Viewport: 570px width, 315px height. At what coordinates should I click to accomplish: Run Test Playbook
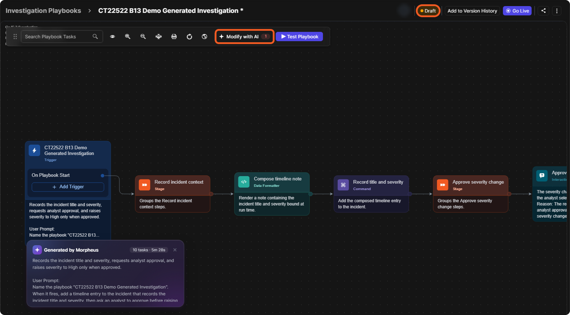pos(299,37)
